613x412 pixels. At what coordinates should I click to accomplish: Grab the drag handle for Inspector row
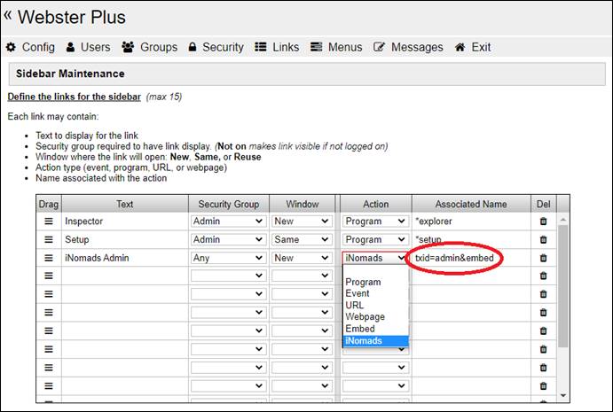coord(49,221)
